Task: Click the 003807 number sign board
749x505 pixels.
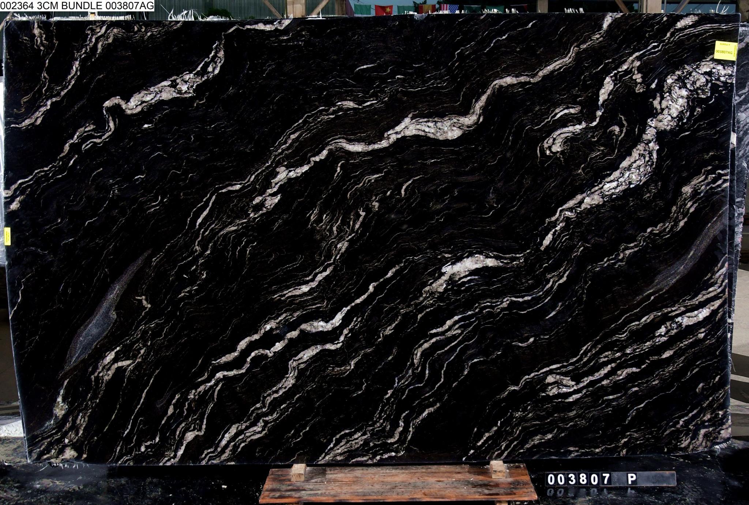Action: tap(610, 479)
